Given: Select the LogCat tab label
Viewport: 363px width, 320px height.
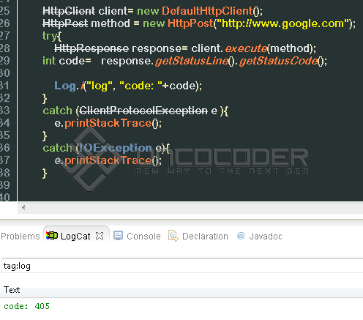Looking at the screenshot, I should [75, 237].
